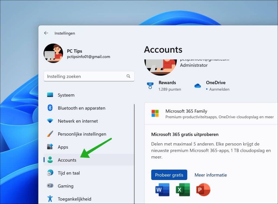Click the Administrator label
278x204 pixels.
194,65
